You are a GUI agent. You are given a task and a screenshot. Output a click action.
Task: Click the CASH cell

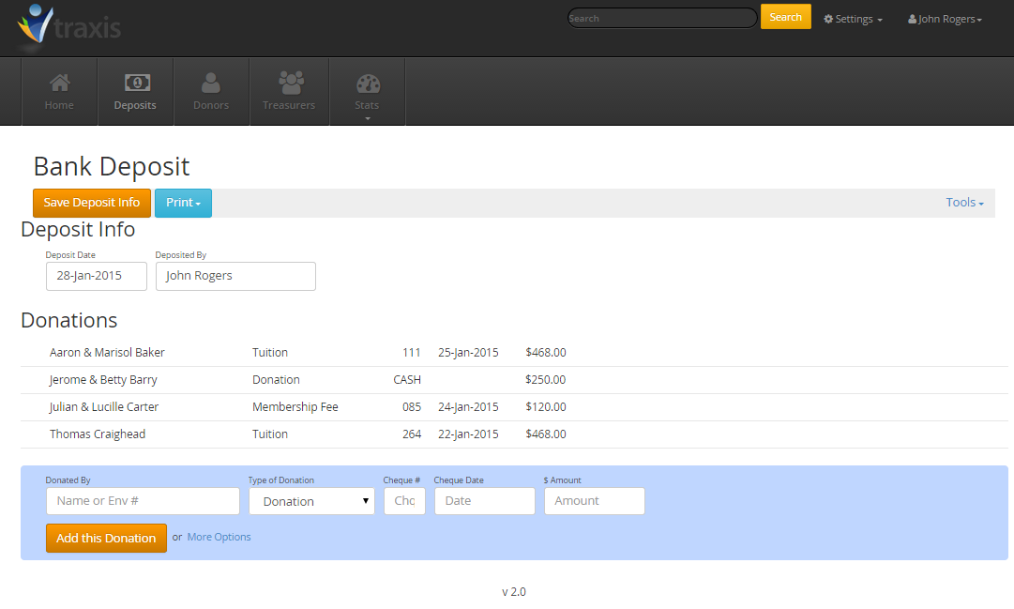[x=407, y=380]
